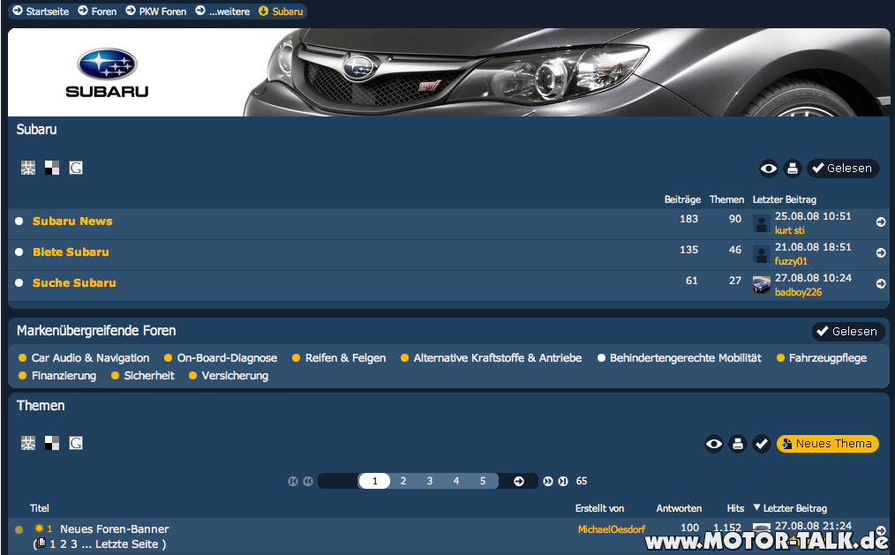The height and width of the screenshot is (555, 895).
Task: Mark Markenübergreifende Foren as Gelesen
Action: tap(848, 332)
